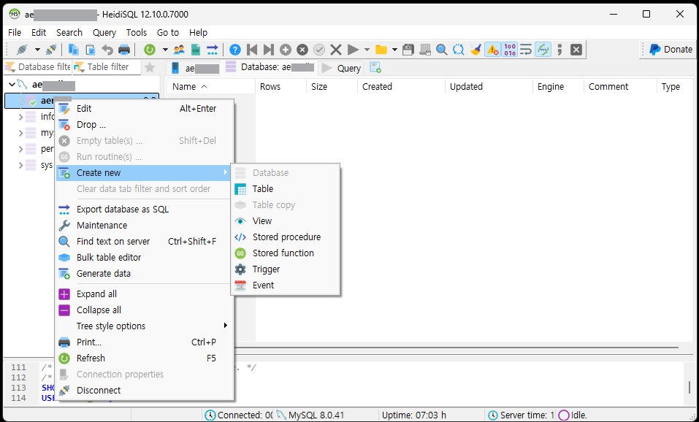Viewport: 699px width, 422px height.
Task: Click the Export SQL toolbar icon
Action: coord(213,50)
